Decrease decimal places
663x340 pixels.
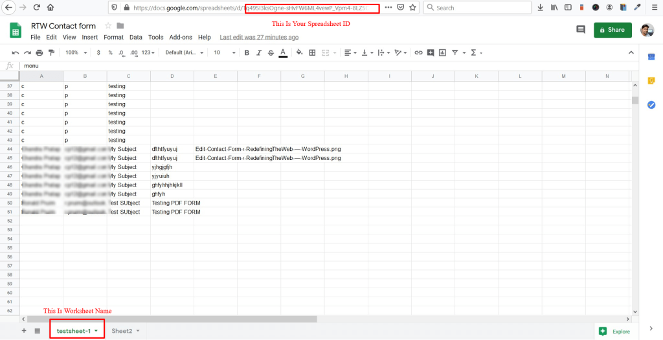pyautogui.click(x=122, y=53)
